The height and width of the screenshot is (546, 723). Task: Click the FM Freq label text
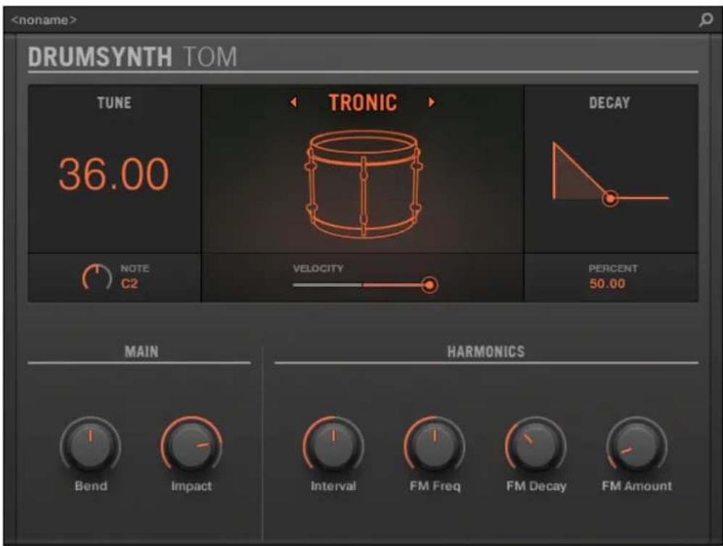(x=435, y=486)
